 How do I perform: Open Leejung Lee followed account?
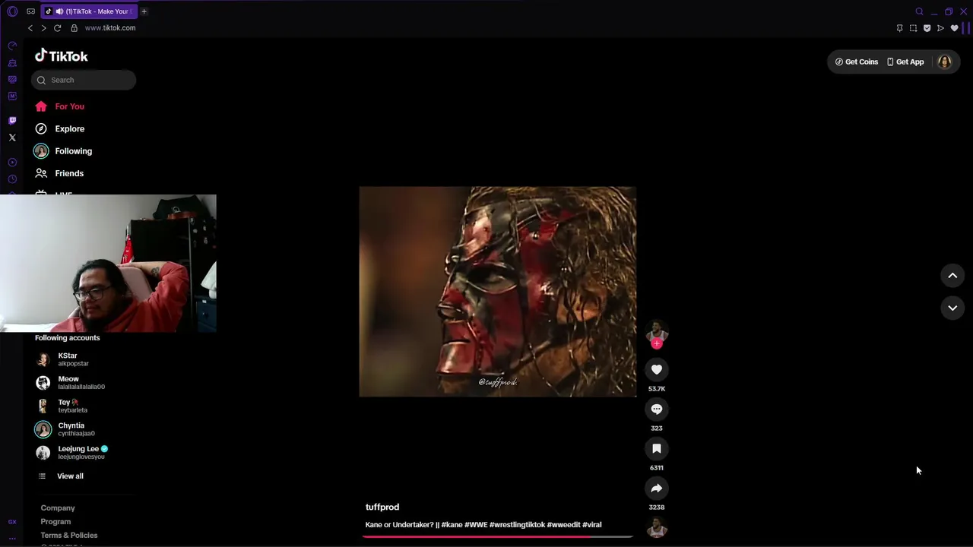coord(72,452)
